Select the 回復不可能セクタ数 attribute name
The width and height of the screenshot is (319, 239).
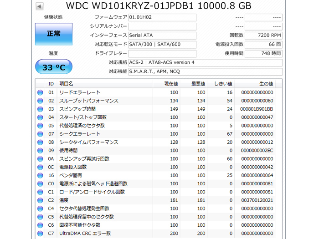[x=80, y=225]
